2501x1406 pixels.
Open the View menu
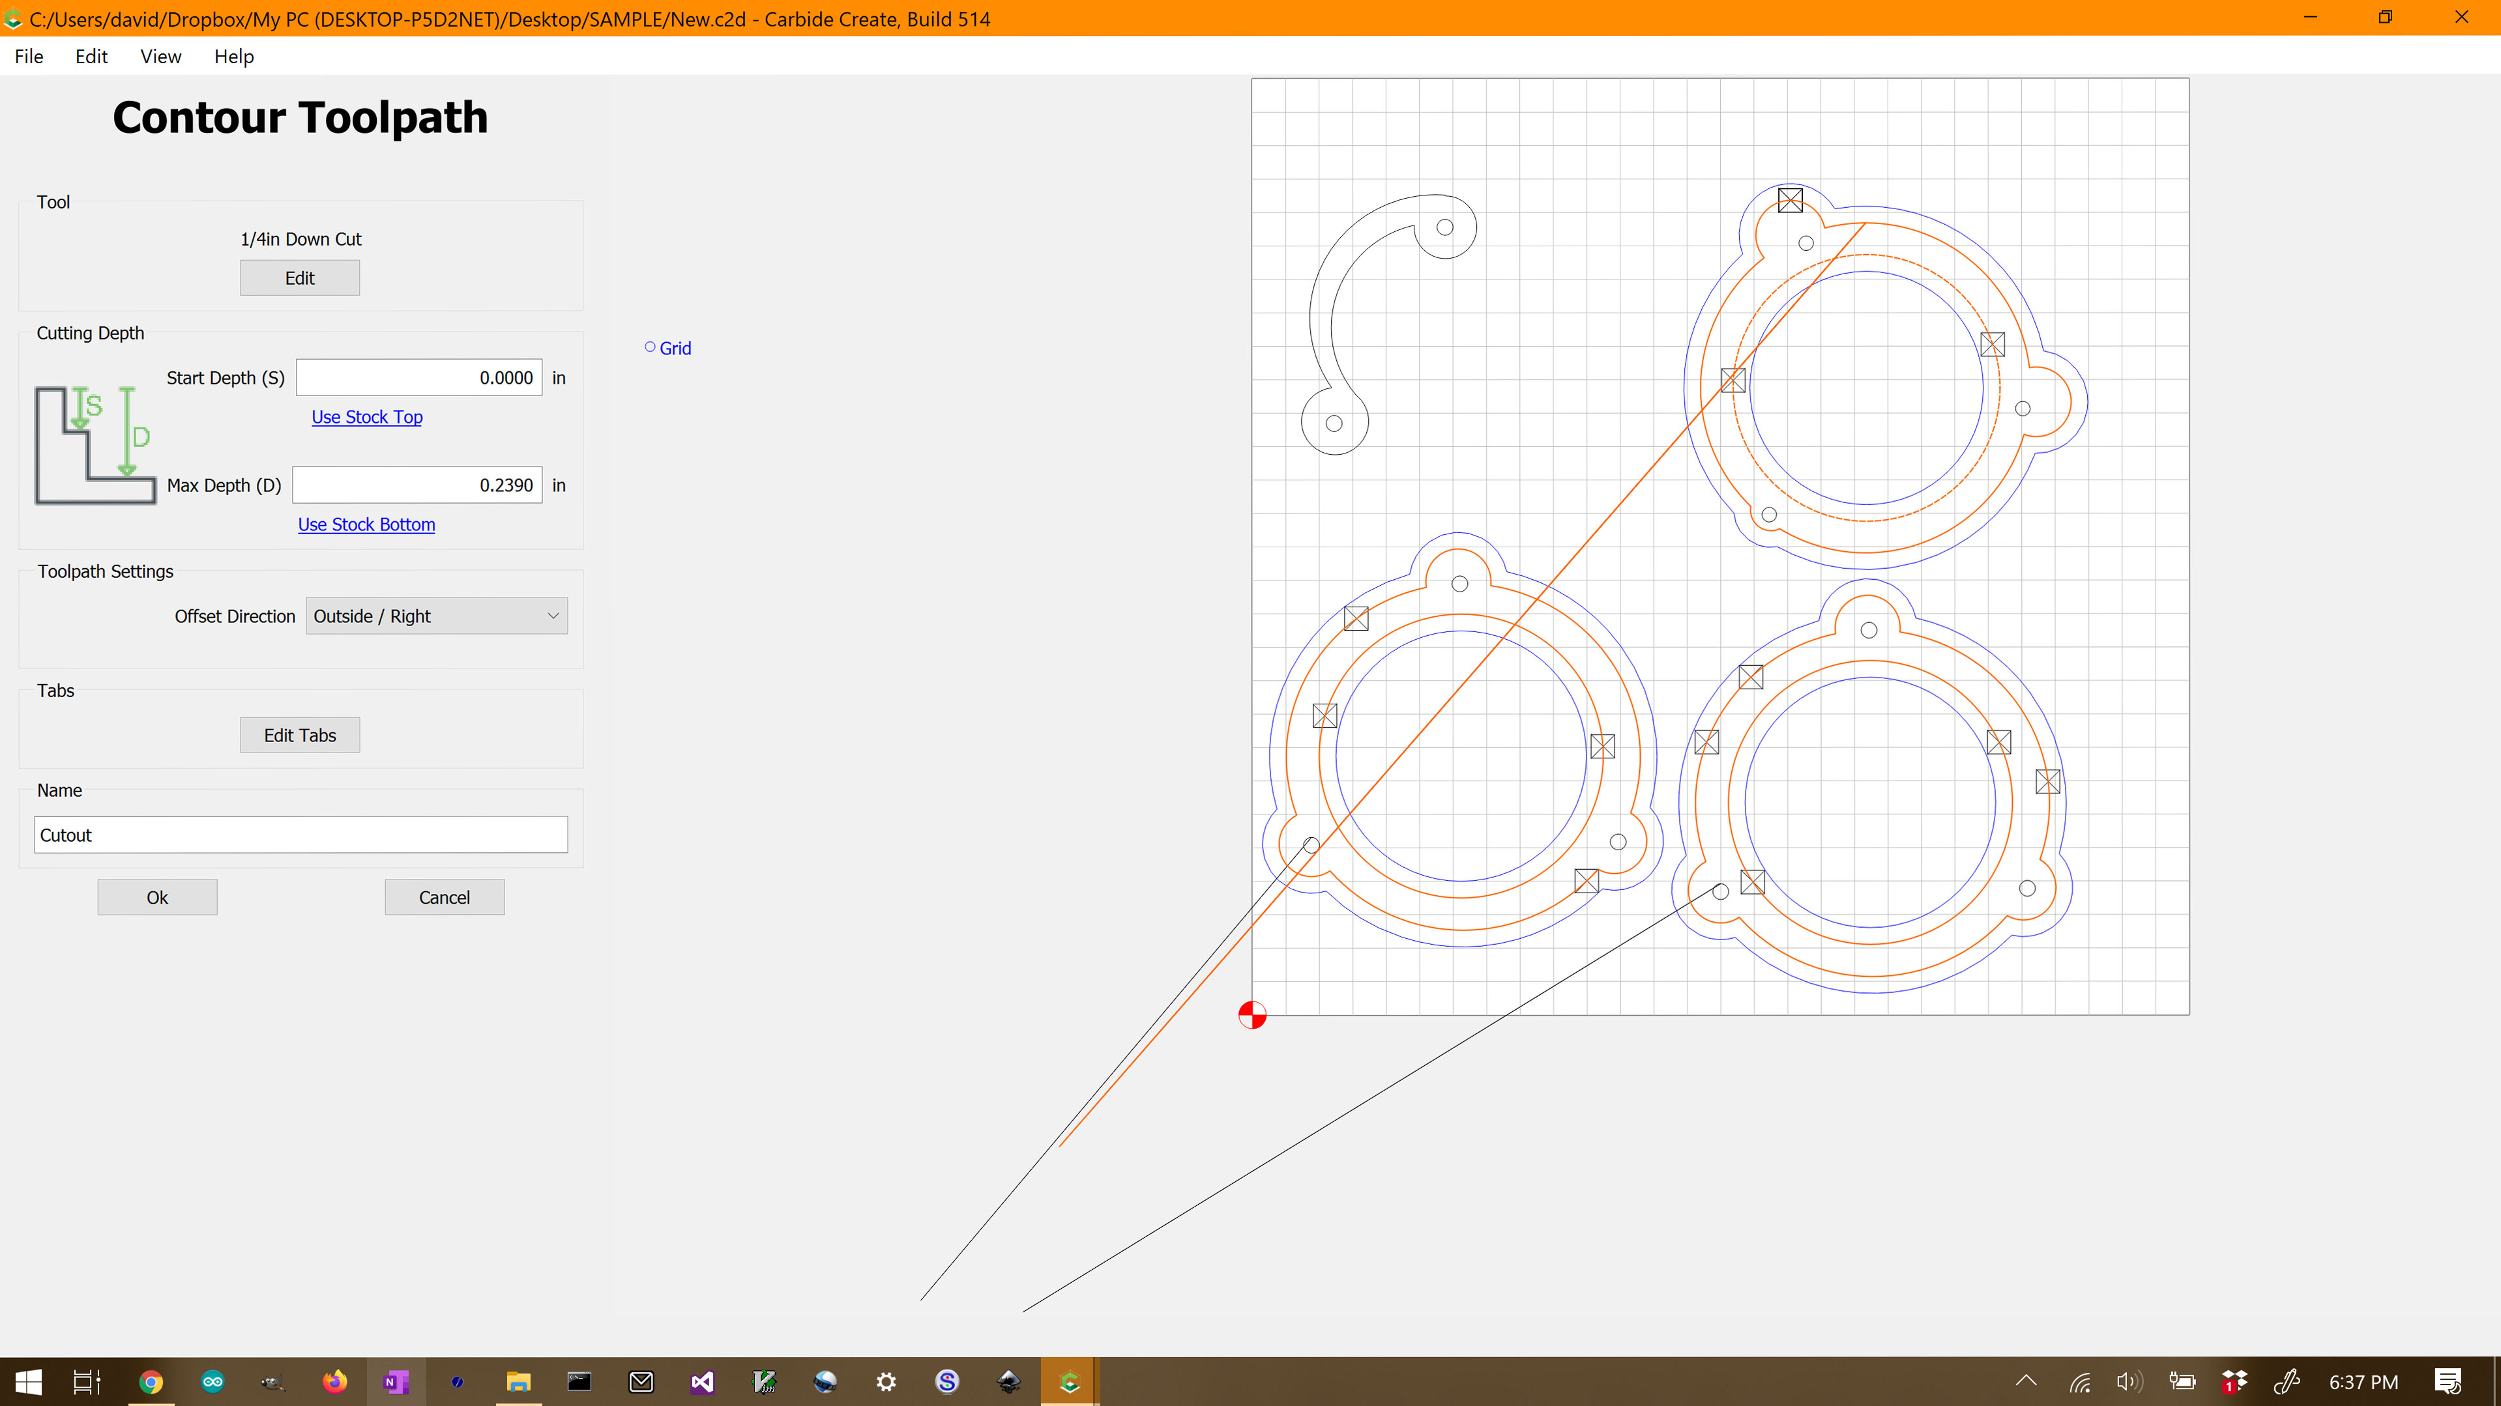click(x=160, y=56)
